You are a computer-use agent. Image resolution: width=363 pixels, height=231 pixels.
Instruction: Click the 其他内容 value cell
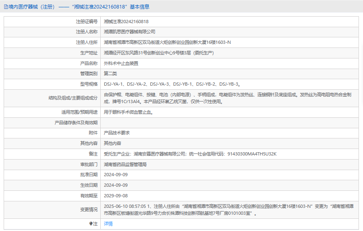pyautogui.click(x=112, y=143)
